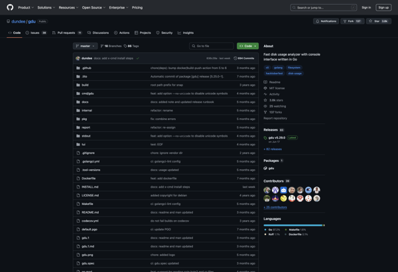This screenshot has height=272, width=398.
Task: Open the INSTALL.md file
Action: 90,187
